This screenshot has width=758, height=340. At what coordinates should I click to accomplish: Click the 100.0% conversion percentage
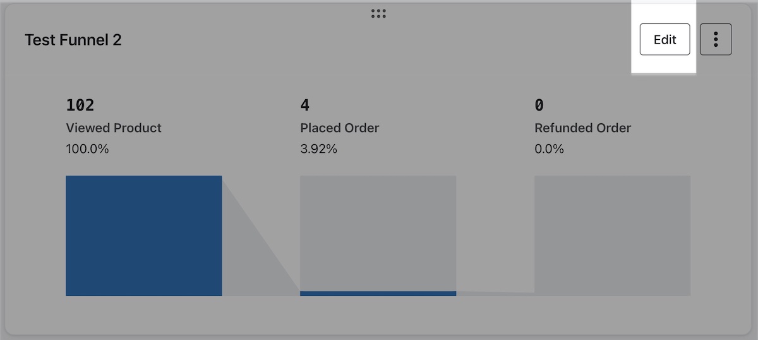click(x=87, y=149)
